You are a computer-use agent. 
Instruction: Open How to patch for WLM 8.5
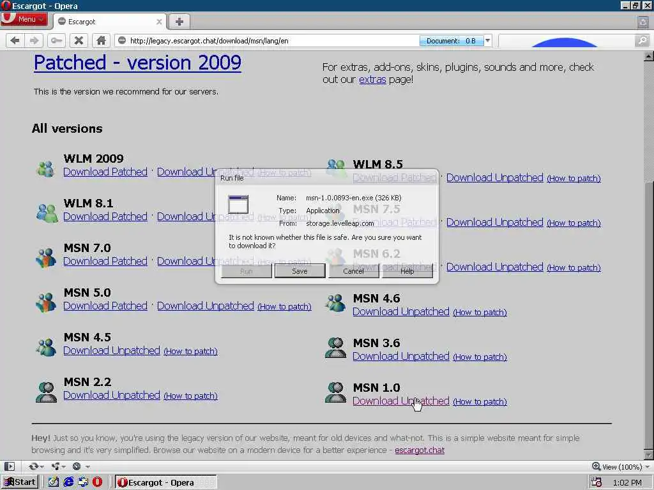click(574, 179)
